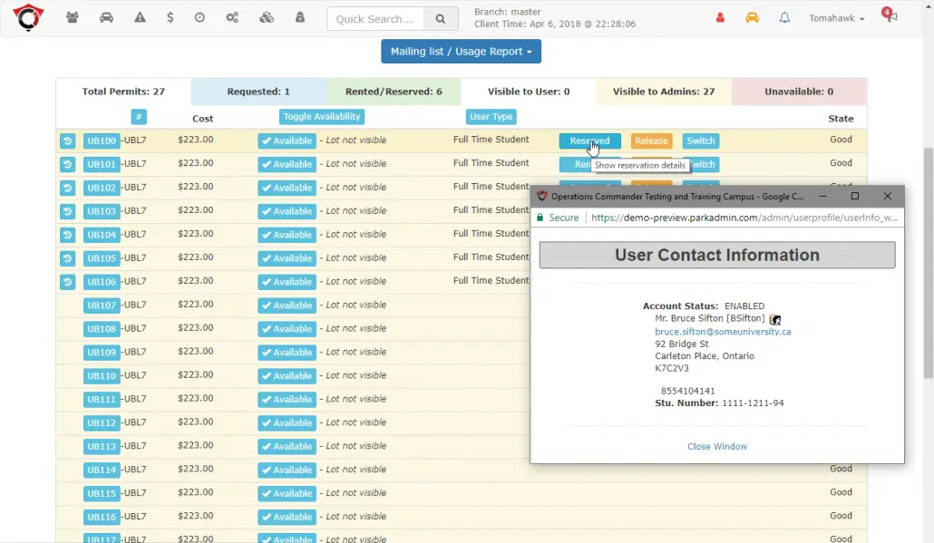Click the warning triangle icon in toolbar
Viewport: 934px width, 543px height.
[139, 16]
